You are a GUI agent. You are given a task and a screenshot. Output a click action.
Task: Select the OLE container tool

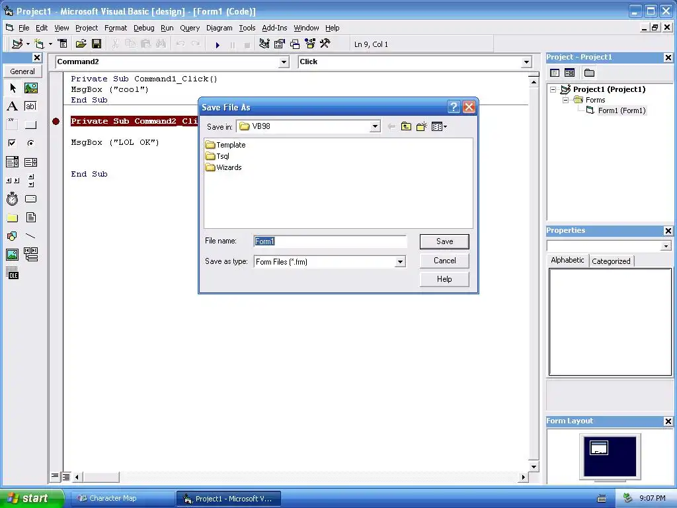pyautogui.click(x=13, y=273)
